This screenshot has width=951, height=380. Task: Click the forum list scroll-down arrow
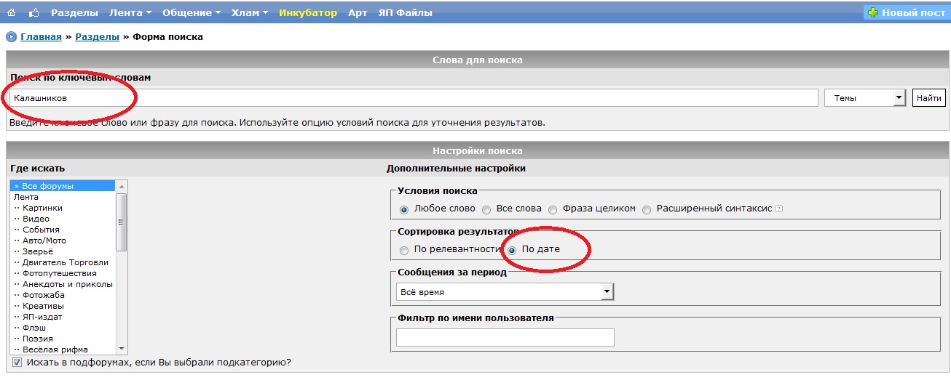point(122,349)
